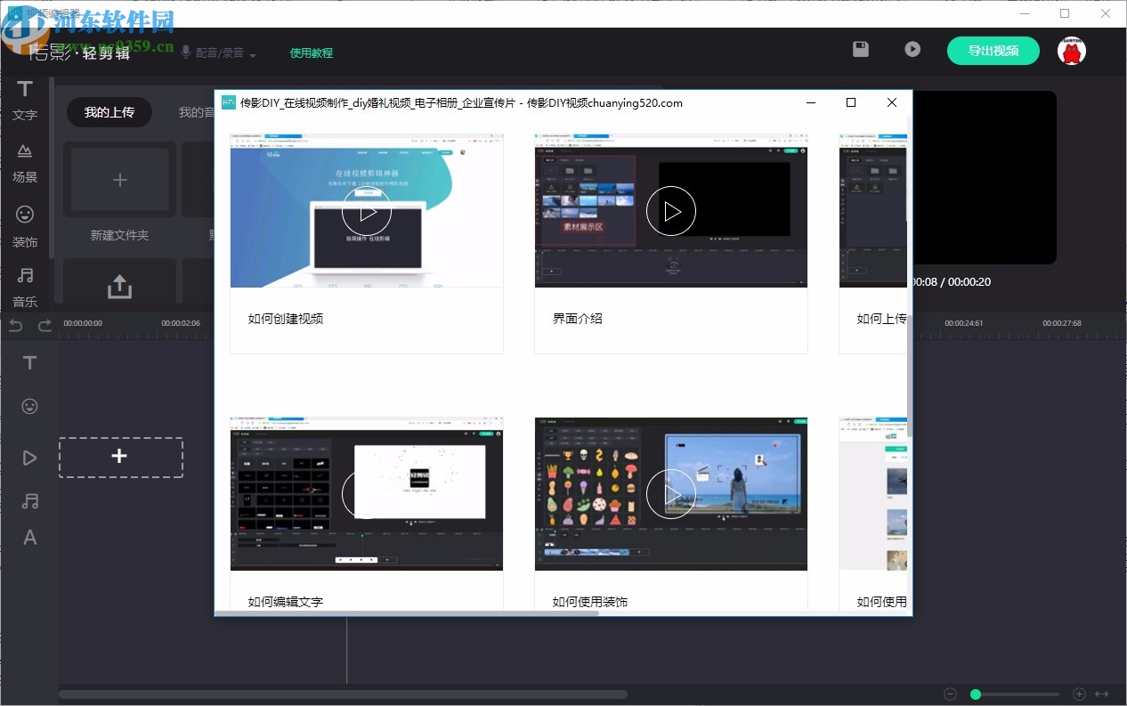Viewport: 1127px width, 706px height.
Task: Close the tutorial popup window
Action: pos(892,103)
